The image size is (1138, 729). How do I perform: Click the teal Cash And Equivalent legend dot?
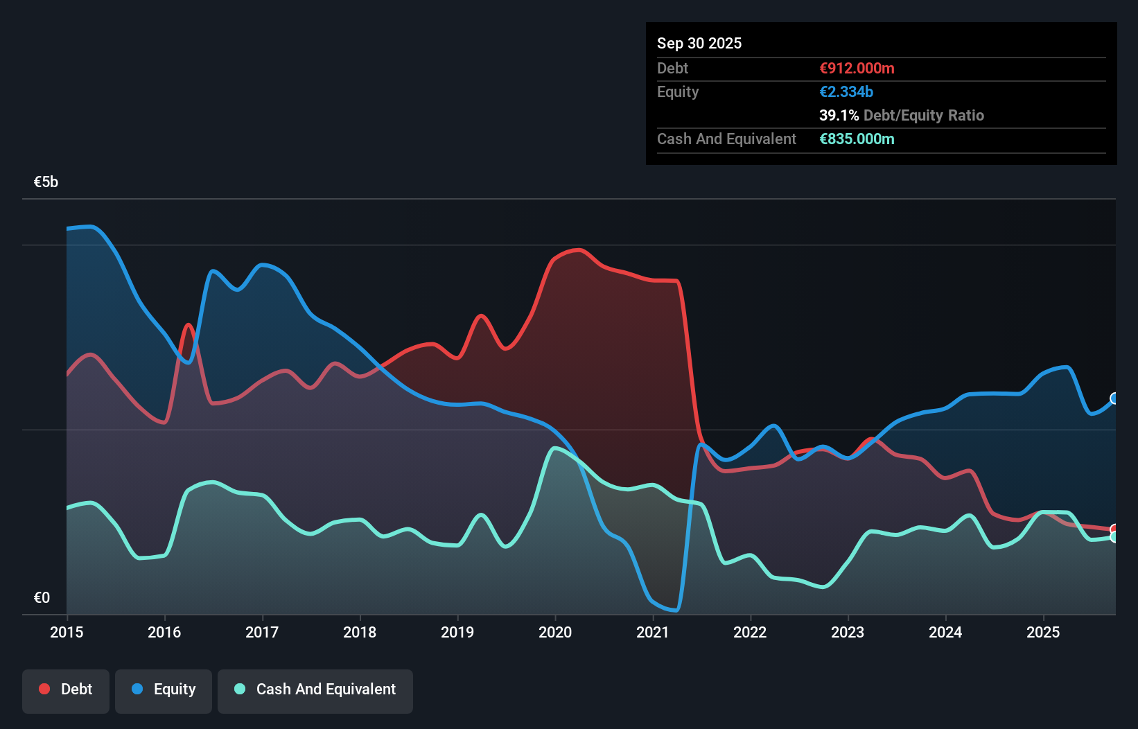click(x=240, y=689)
